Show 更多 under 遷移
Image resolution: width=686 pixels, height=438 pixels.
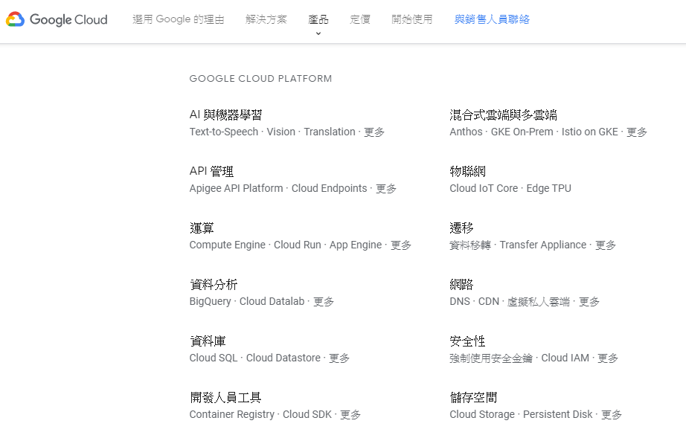(606, 245)
